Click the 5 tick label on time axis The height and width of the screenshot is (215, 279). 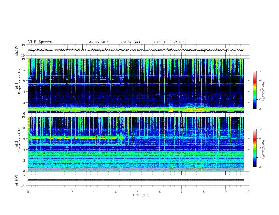click(x=138, y=191)
